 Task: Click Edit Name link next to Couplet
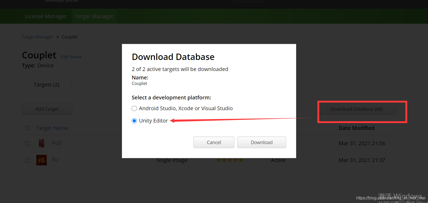coord(71,57)
